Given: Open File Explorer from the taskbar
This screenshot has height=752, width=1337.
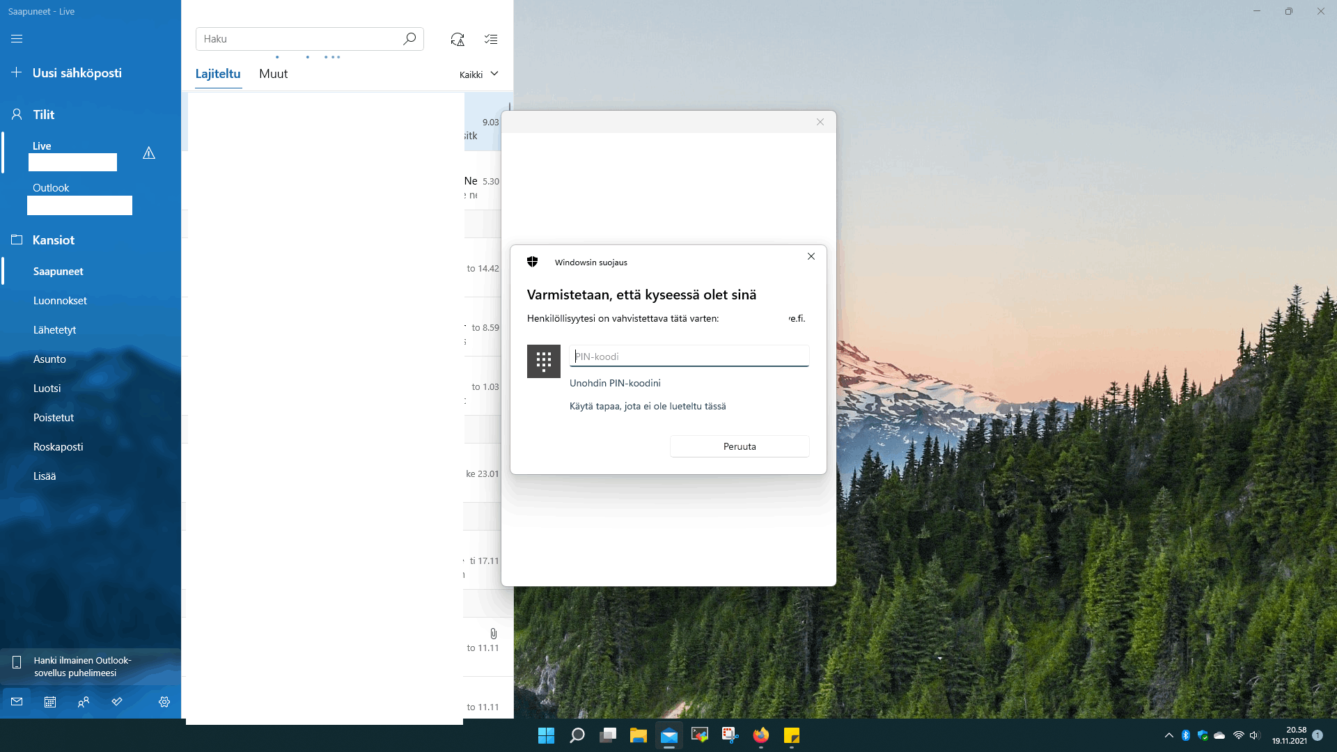Looking at the screenshot, I should pyautogui.click(x=639, y=735).
